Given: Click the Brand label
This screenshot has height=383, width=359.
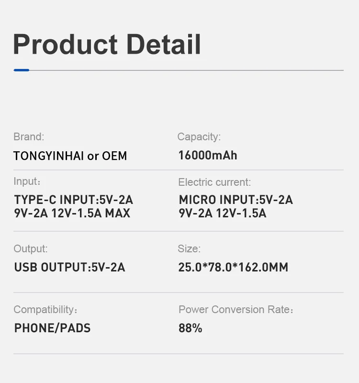Looking at the screenshot, I should tap(29, 137).
